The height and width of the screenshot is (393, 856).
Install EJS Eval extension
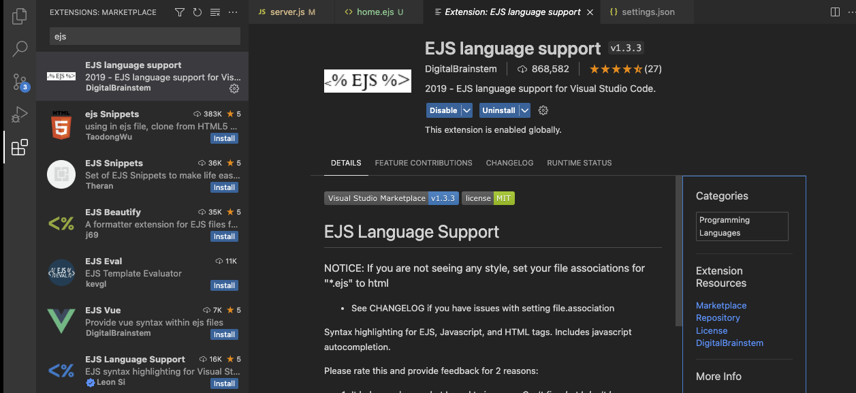point(224,285)
